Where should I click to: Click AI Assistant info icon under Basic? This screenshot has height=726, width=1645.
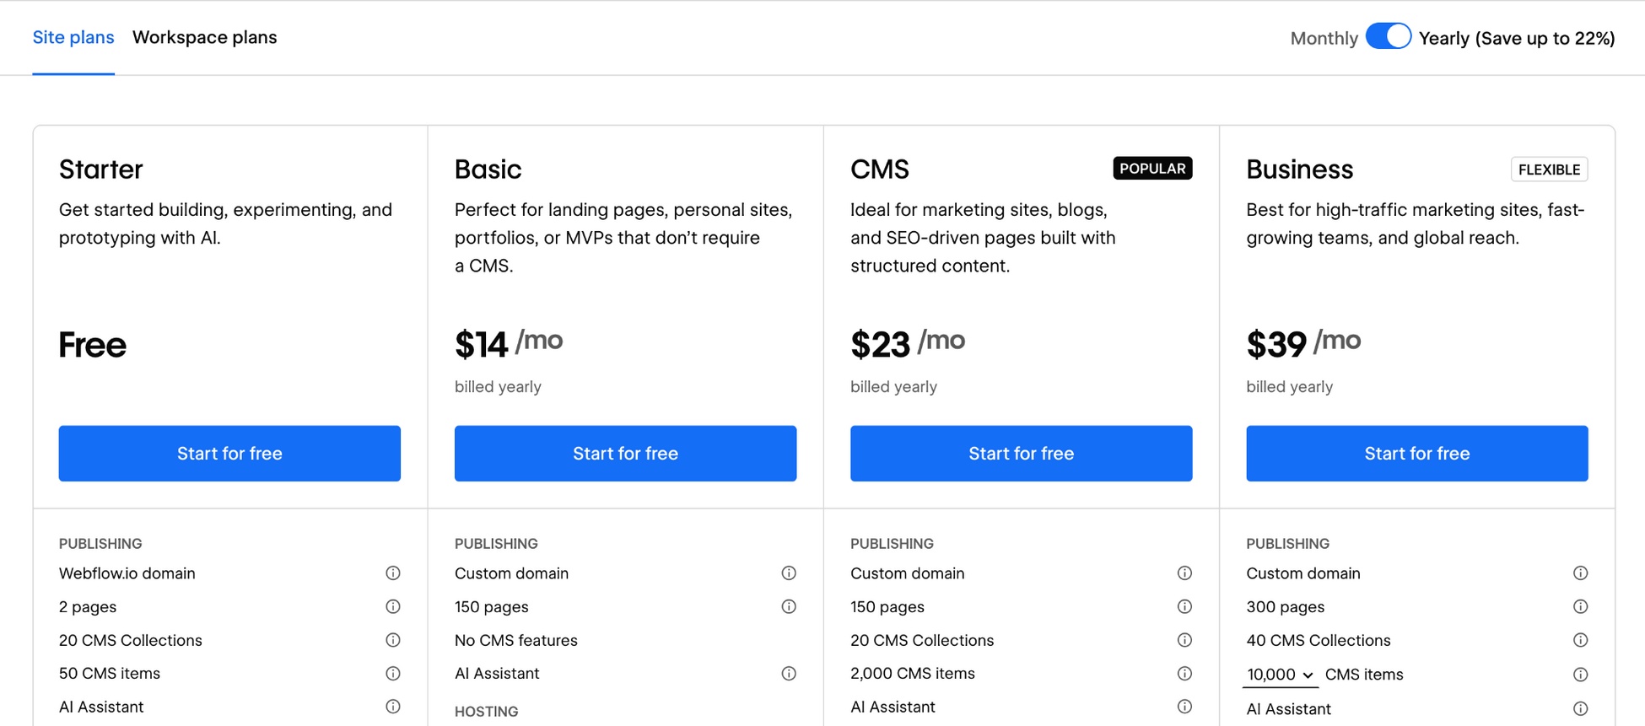(x=789, y=673)
